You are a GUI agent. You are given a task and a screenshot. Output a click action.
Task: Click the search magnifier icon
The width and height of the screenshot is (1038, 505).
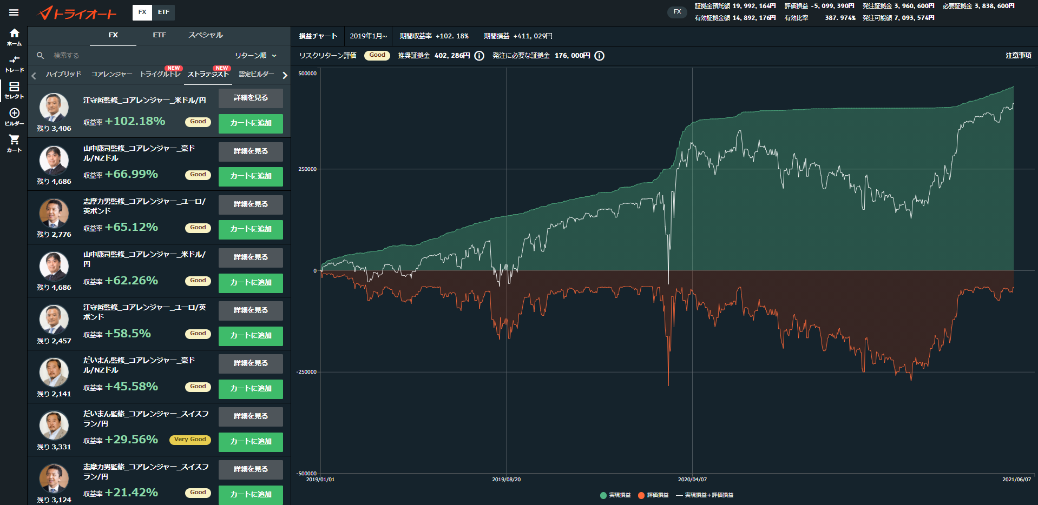[40, 55]
